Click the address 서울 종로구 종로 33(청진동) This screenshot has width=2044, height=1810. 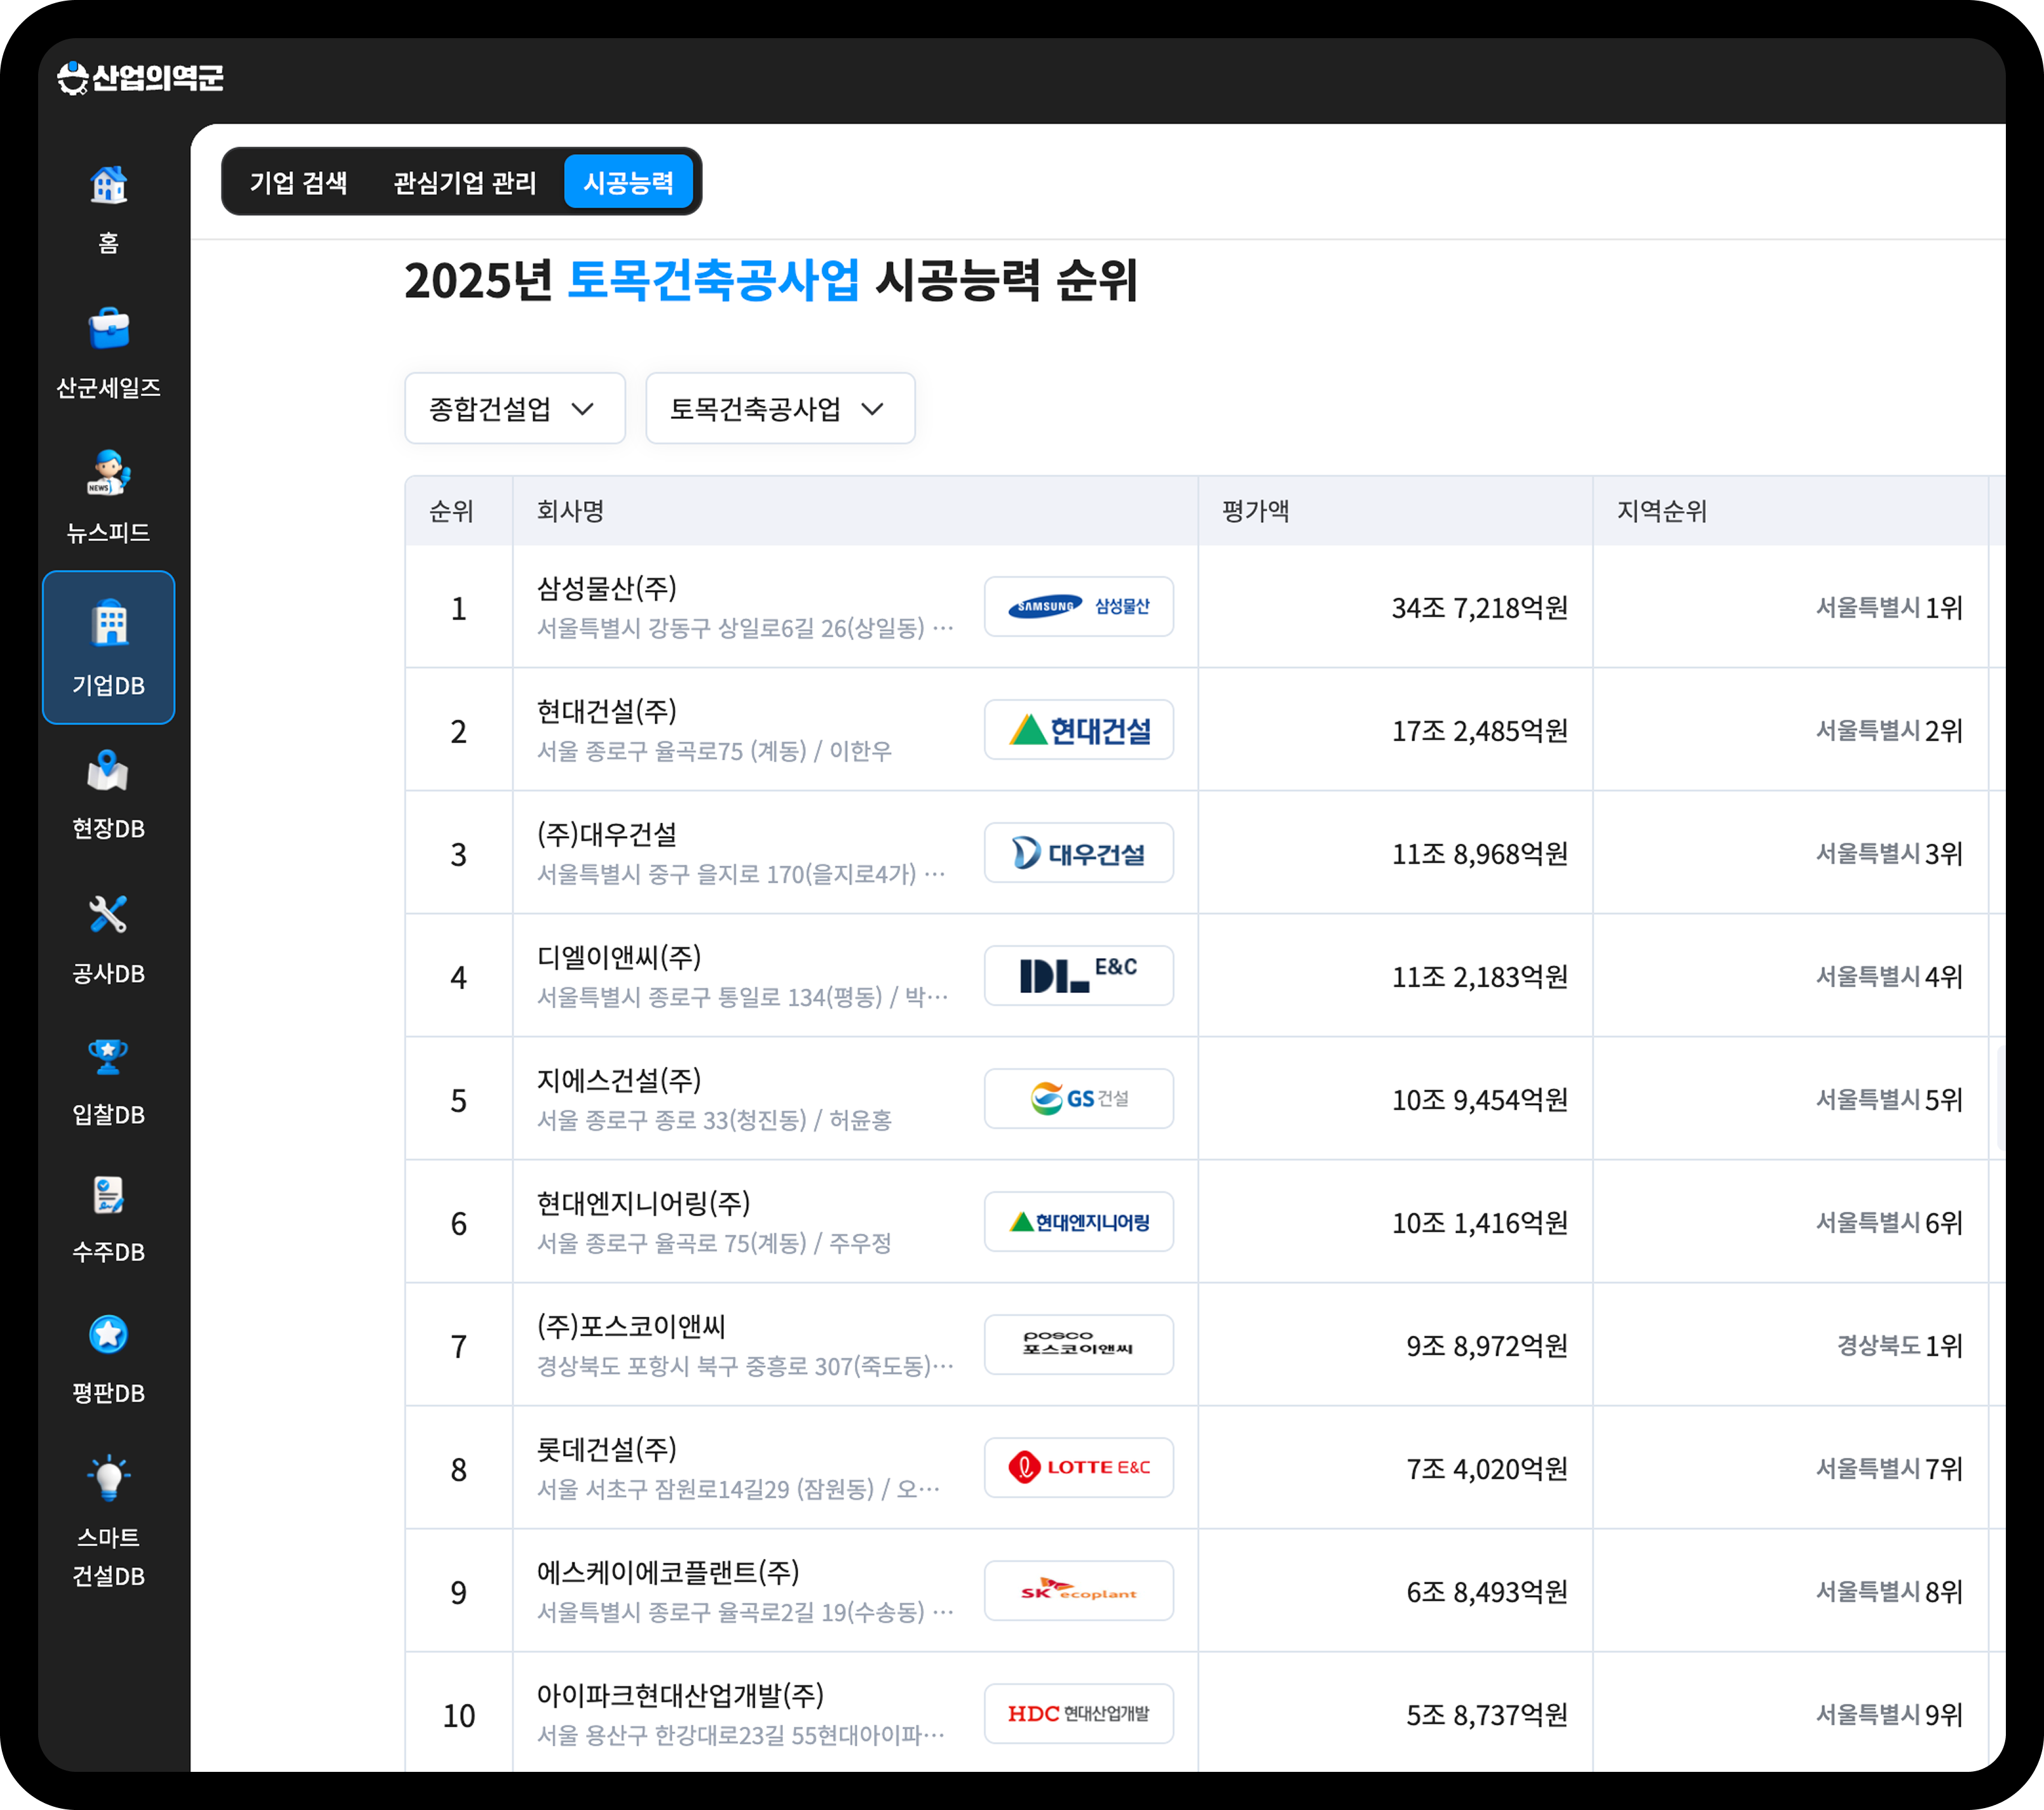671,1120
